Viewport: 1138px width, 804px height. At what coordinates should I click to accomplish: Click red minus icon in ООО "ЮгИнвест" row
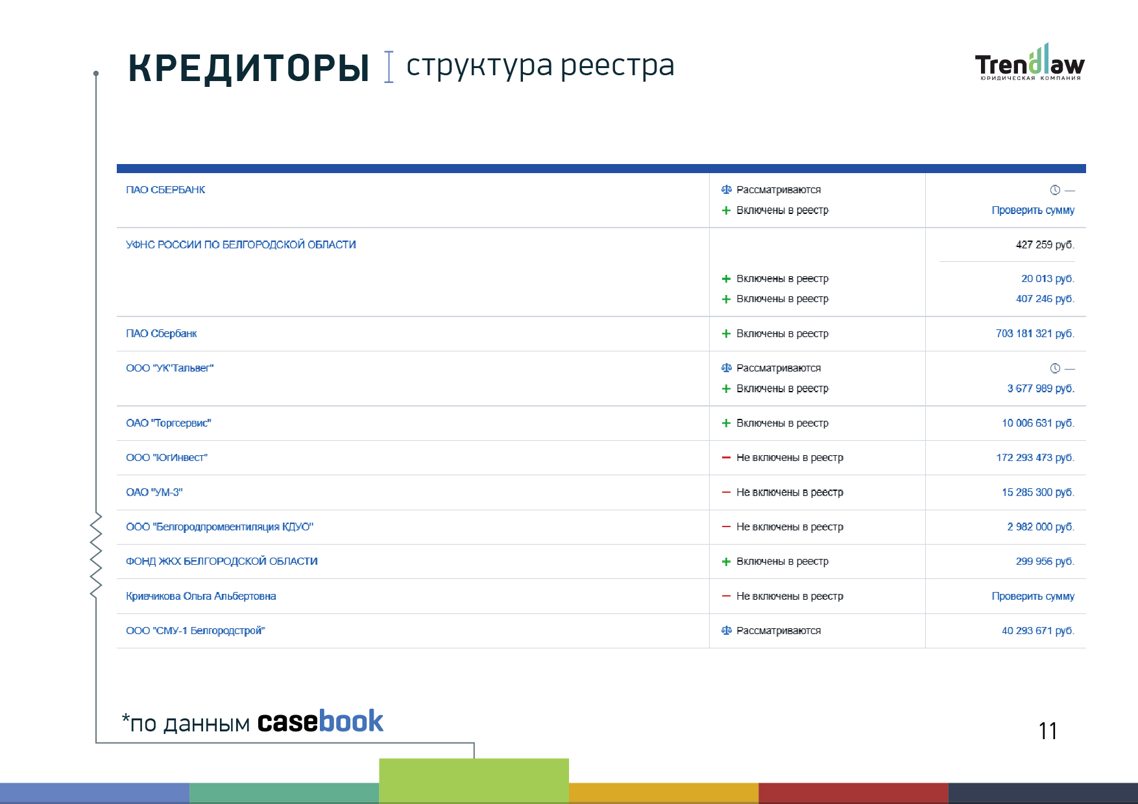click(727, 458)
